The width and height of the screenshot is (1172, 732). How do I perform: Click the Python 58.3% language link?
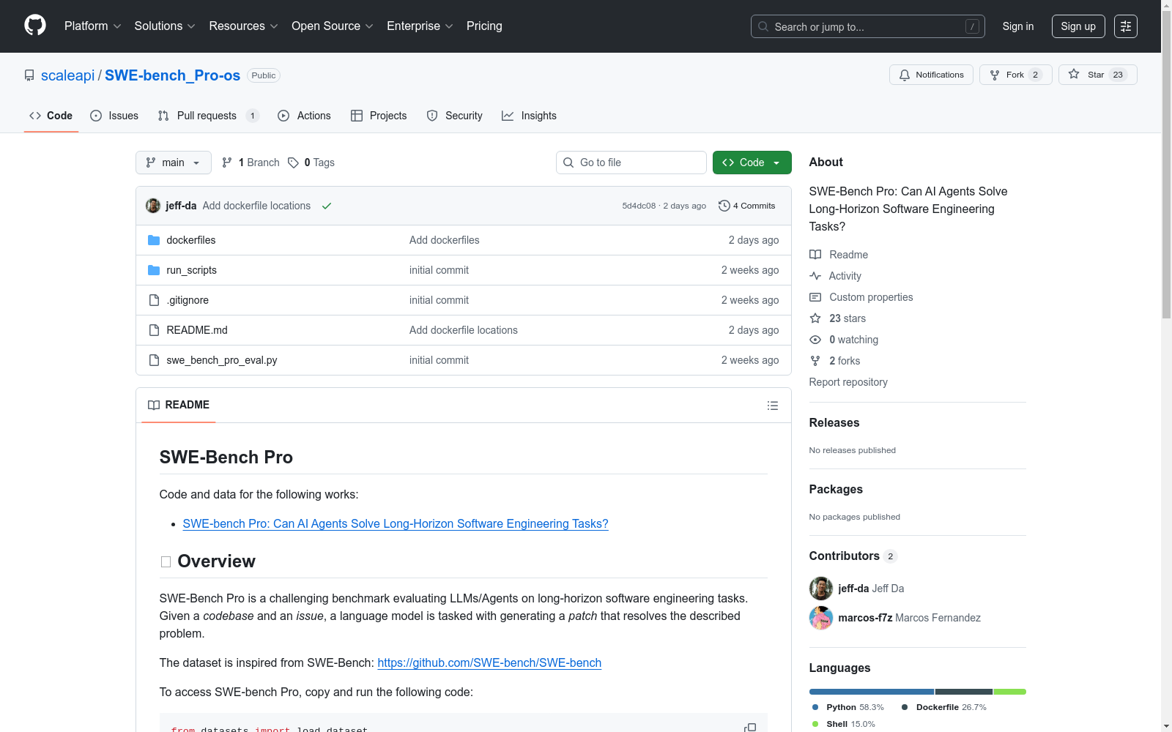pos(848,707)
